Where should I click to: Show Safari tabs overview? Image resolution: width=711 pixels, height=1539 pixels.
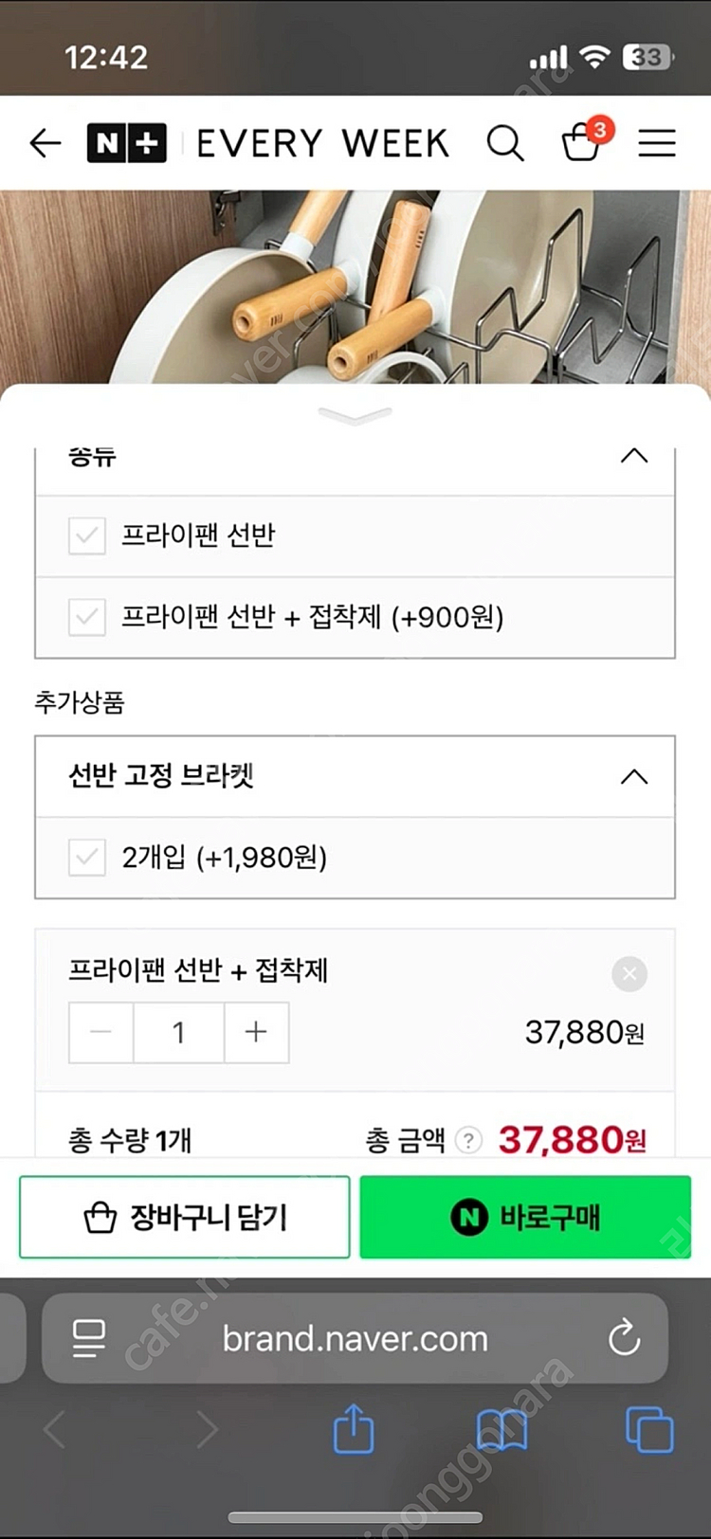649,1429
